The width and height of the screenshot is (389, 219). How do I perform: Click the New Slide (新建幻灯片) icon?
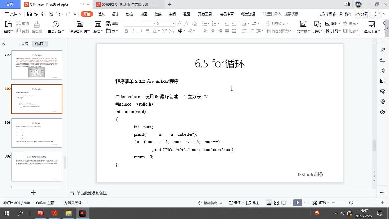click(x=80, y=24)
